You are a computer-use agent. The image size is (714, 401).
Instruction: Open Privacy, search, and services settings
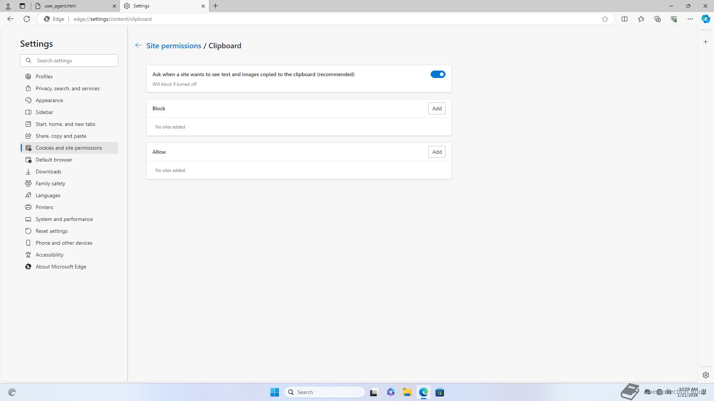pos(67,88)
